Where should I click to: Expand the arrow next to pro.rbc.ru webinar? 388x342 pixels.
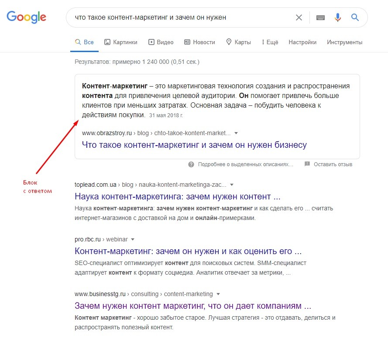click(132, 239)
